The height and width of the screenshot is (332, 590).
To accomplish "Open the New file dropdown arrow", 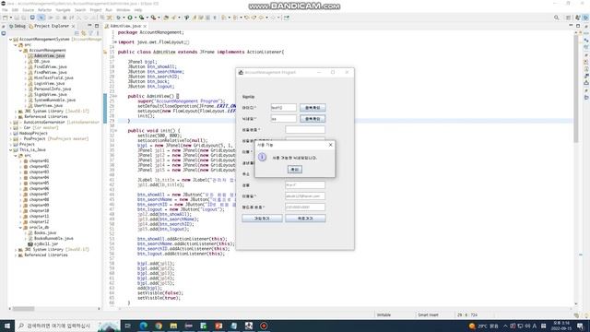I will point(11,18).
